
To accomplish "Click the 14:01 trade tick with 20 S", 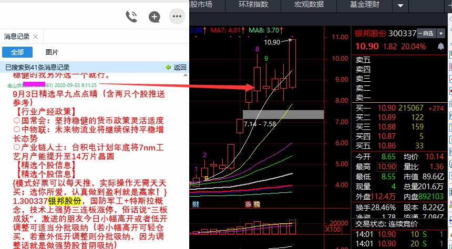I will pos(400,244).
